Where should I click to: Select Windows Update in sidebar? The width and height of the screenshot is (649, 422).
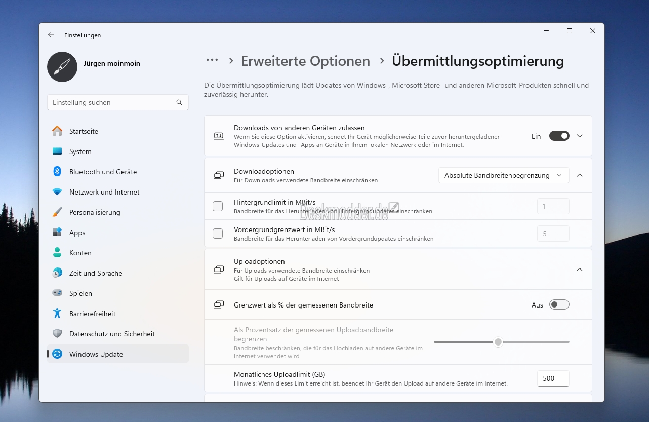pyautogui.click(x=118, y=354)
